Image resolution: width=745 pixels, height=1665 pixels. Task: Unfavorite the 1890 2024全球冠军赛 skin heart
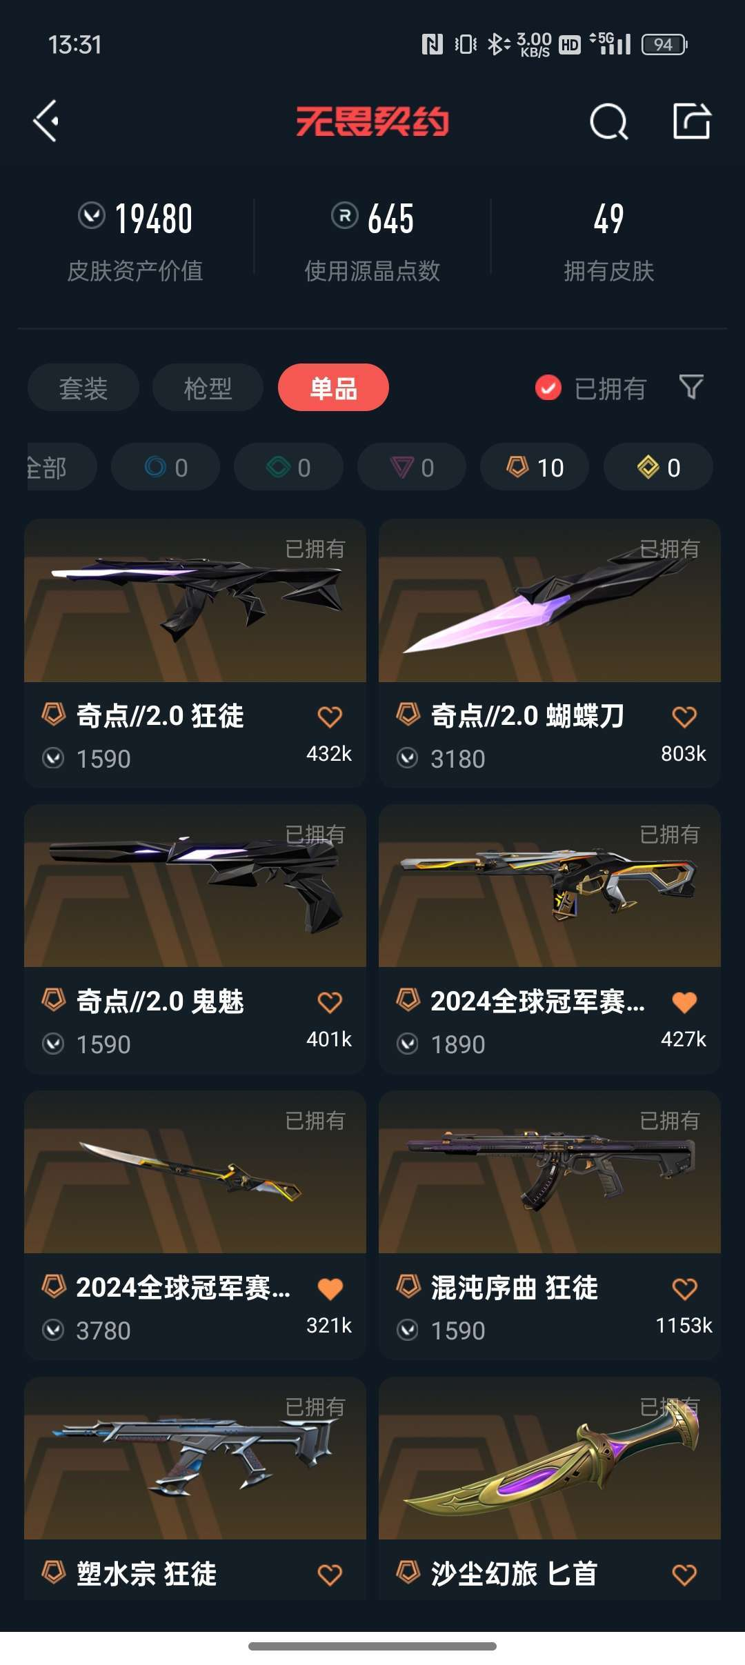(684, 1002)
